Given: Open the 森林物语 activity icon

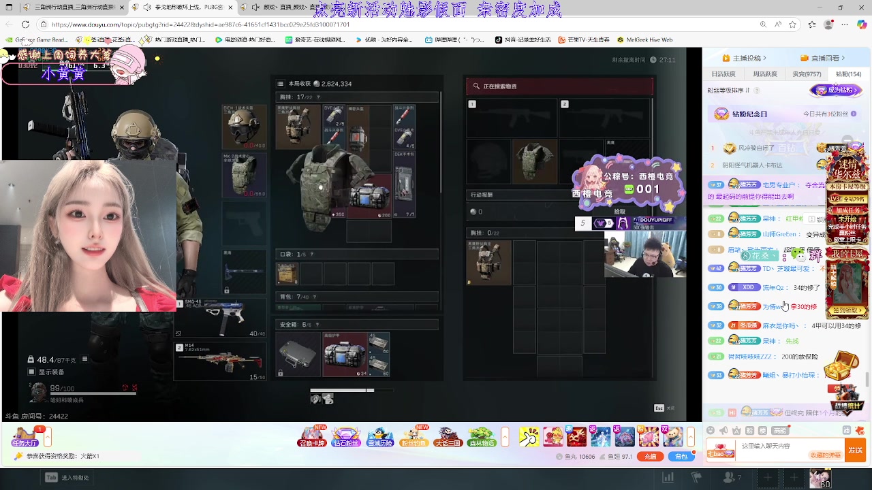Looking at the screenshot, I should coord(482,437).
